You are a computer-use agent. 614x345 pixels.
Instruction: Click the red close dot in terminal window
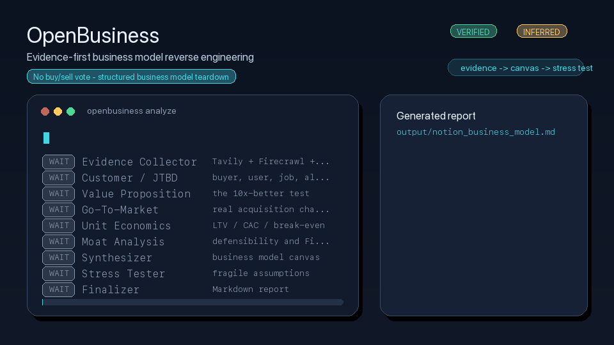point(45,111)
